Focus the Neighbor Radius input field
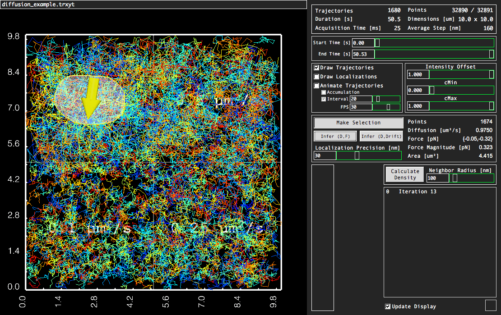 coord(438,178)
